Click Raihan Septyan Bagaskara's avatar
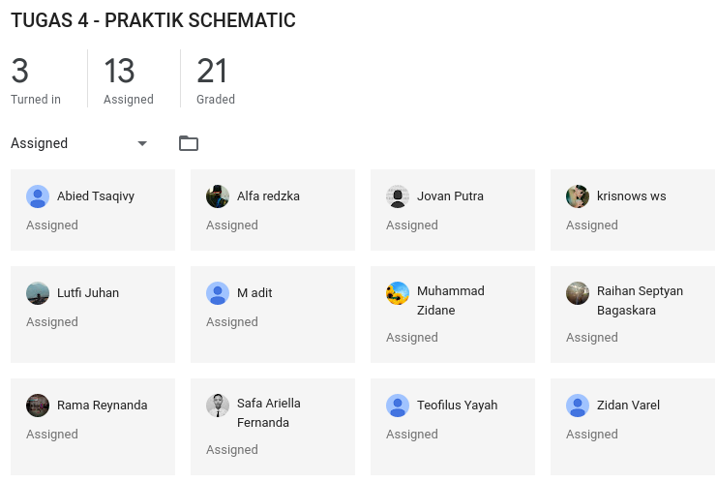Image resolution: width=717 pixels, height=481 pixels. tap(578, 293)
